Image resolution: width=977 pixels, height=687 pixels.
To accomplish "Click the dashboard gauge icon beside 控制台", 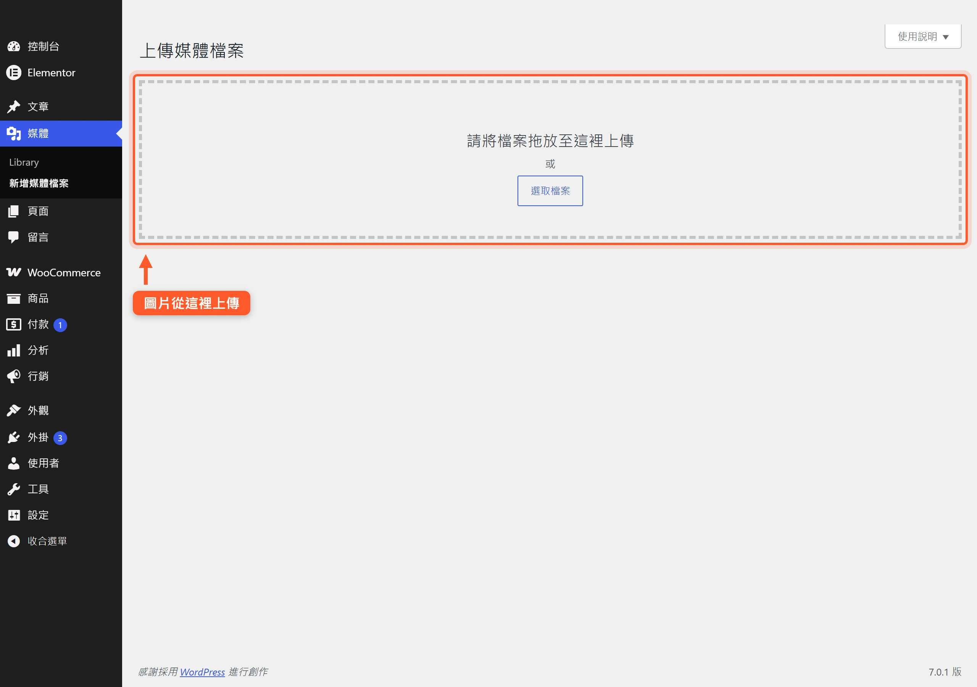I will (14, 47).
